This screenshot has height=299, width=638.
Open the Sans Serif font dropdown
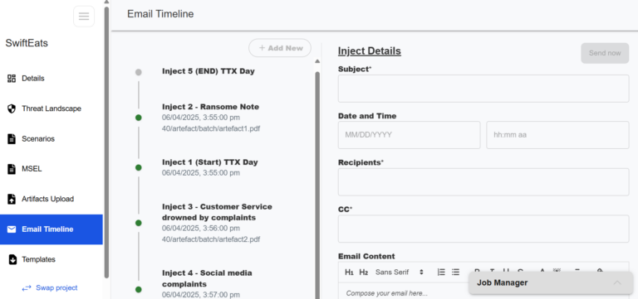pos(400,272)
